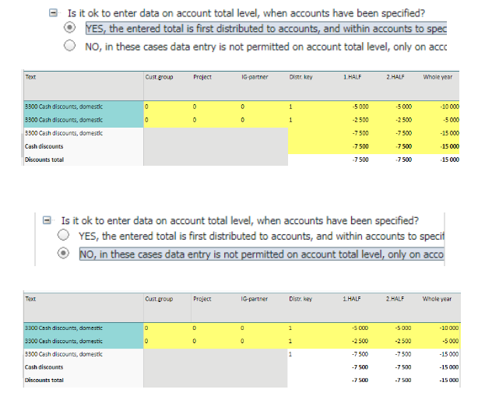Click the -10 000 Whole year cell in the upper table
The image size is (485, 393).
tap(449, 107)
